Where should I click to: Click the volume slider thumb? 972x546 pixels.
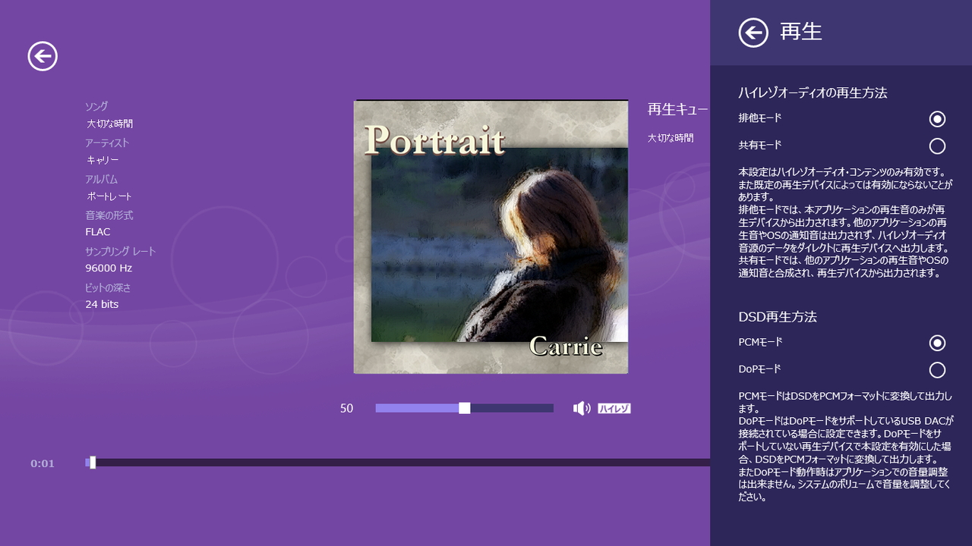tap(465, 408)
